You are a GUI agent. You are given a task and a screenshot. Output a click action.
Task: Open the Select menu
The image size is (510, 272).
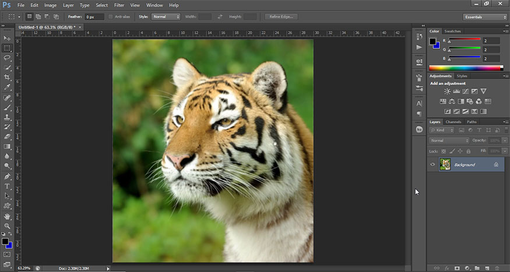pyautogui.click(x=102, y=5)
